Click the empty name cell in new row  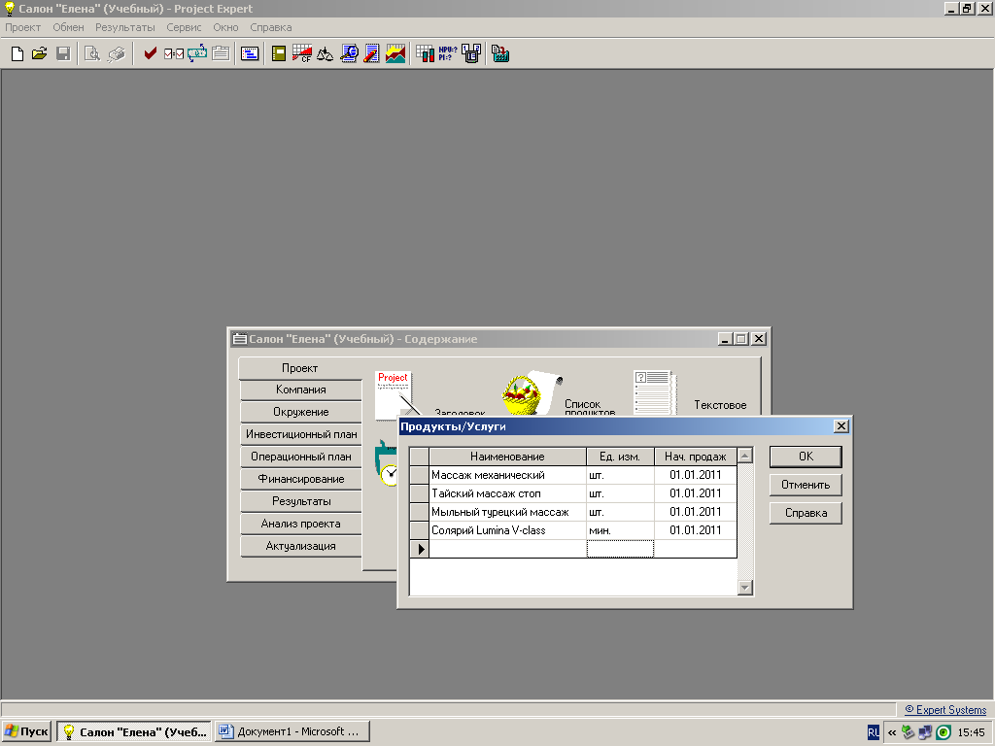pos(507,549)
